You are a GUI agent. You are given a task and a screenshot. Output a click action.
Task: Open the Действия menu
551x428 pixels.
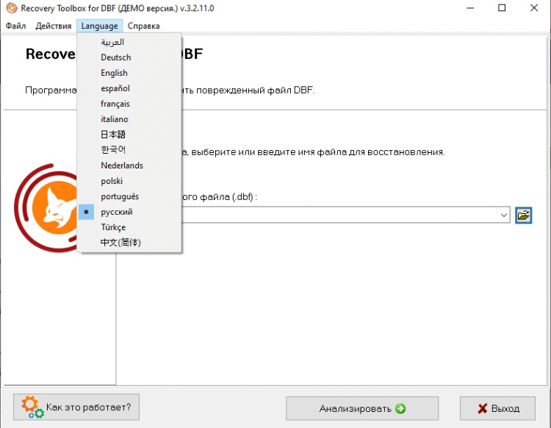point(54,26)
